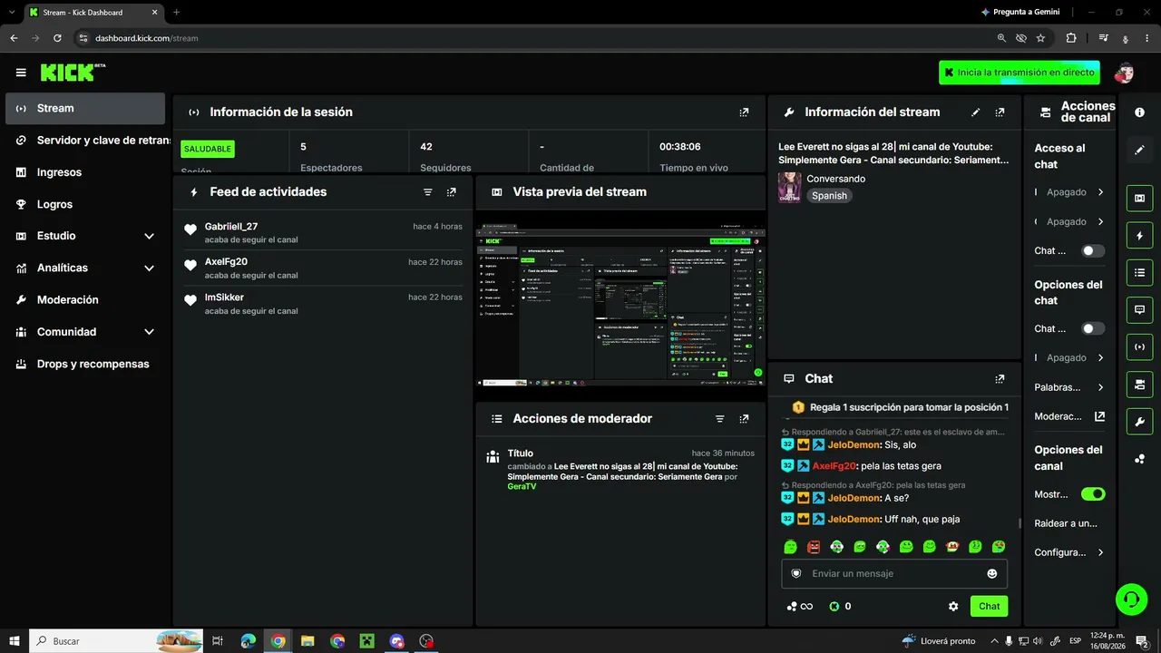Open the Configura... channel settings row
The height and width of the screenshot is (653, 1161).
pyautogui.click(x=1070, y=552)
